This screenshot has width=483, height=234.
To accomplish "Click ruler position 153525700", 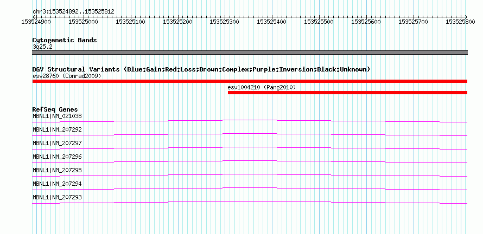I will [413, 22].
